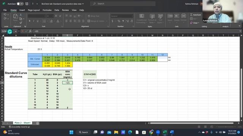The width and height of the screenshot is (243, 136).
Task: Click the Undo arrow icon
Action: 5,15
